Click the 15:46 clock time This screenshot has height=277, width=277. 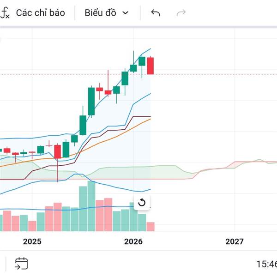tap(266, 264)
